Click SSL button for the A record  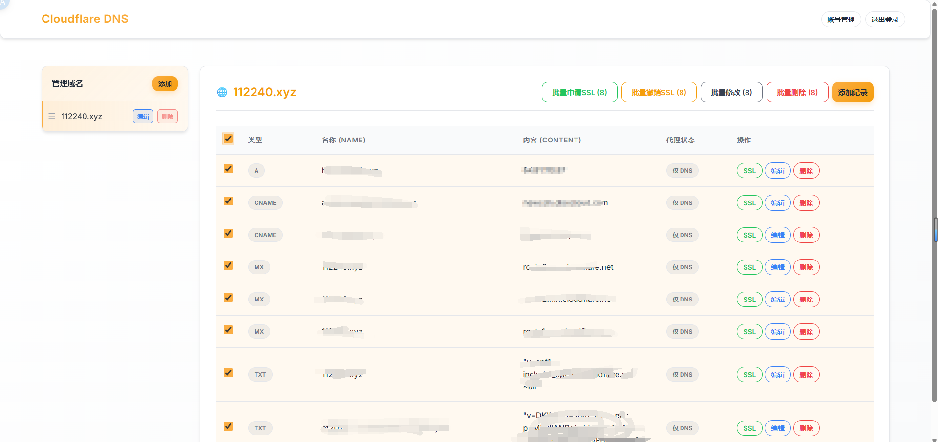(749, 171)
